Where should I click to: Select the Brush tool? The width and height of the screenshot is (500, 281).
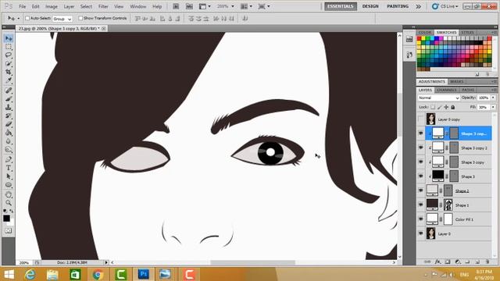coord(9,99)
